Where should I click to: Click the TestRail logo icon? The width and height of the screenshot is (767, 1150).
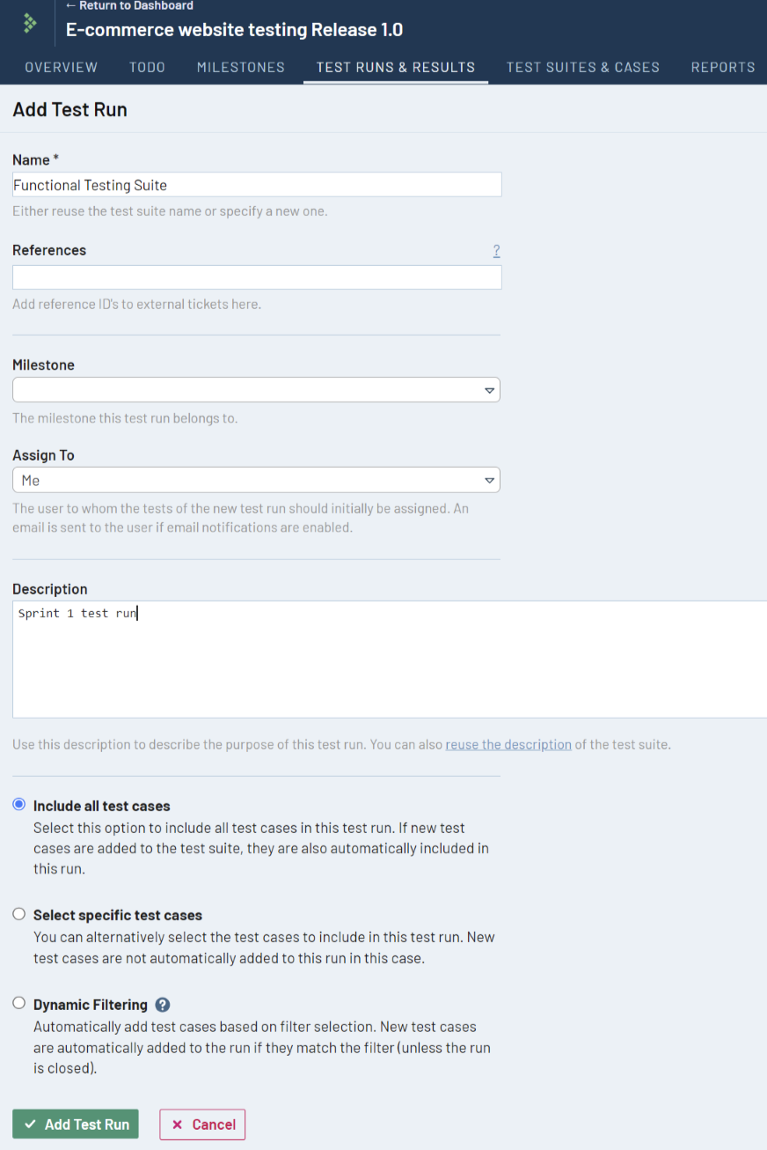pyautogui.click(x=31, y=23)
